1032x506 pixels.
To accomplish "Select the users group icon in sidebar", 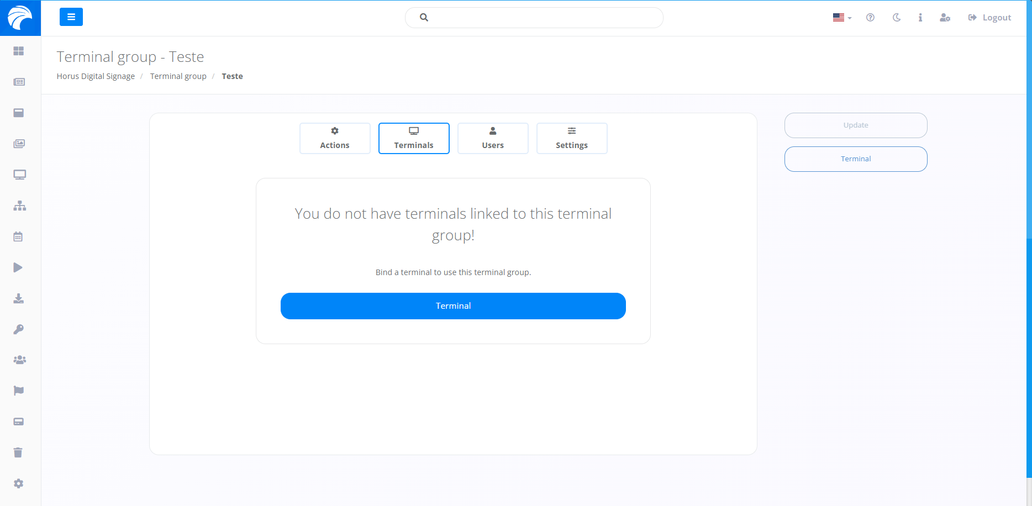I will click(x=19, y=360).
